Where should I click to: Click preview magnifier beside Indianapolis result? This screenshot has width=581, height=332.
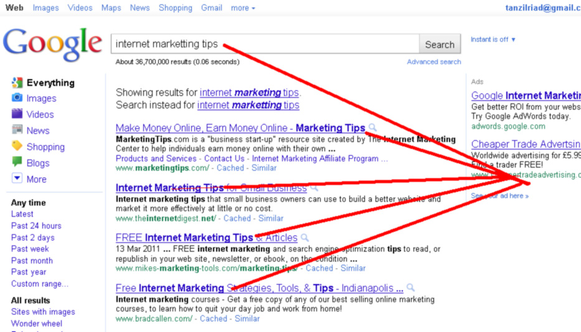[x=410, y=288]
